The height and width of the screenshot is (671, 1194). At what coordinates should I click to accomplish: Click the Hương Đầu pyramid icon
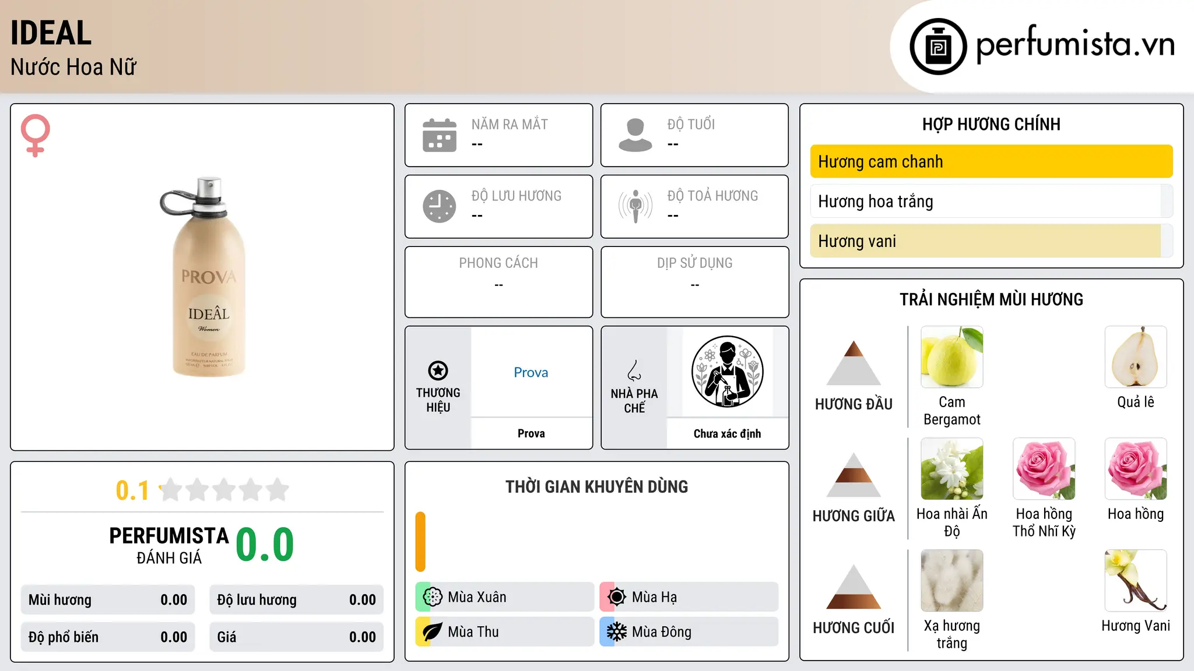pos(854,363)
